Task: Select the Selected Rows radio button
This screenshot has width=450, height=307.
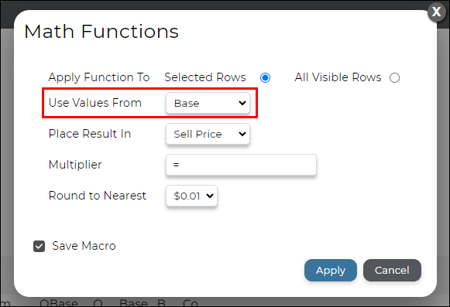Action: pyautogui.click(x=265, y=77)
